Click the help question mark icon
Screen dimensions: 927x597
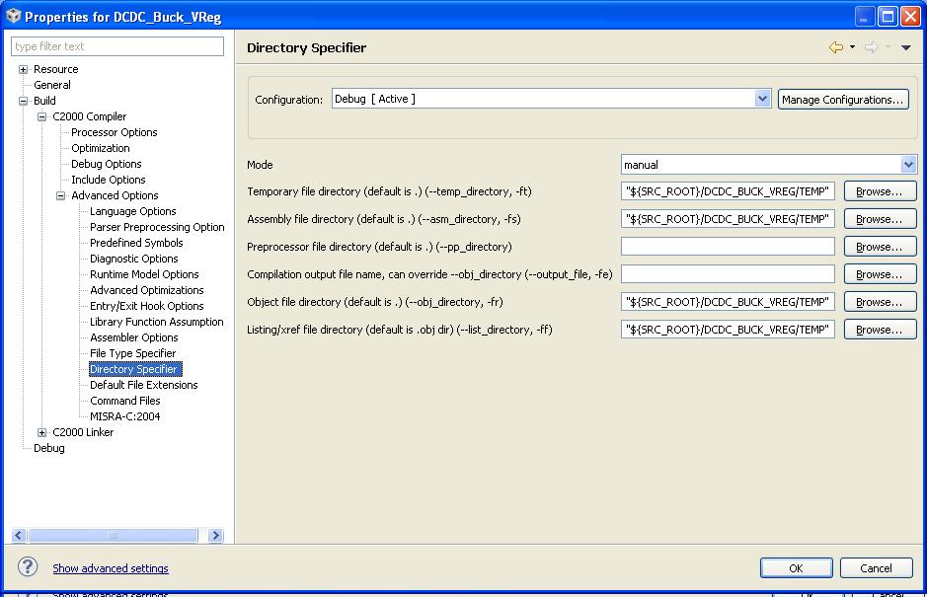click(x=28, y=566)
